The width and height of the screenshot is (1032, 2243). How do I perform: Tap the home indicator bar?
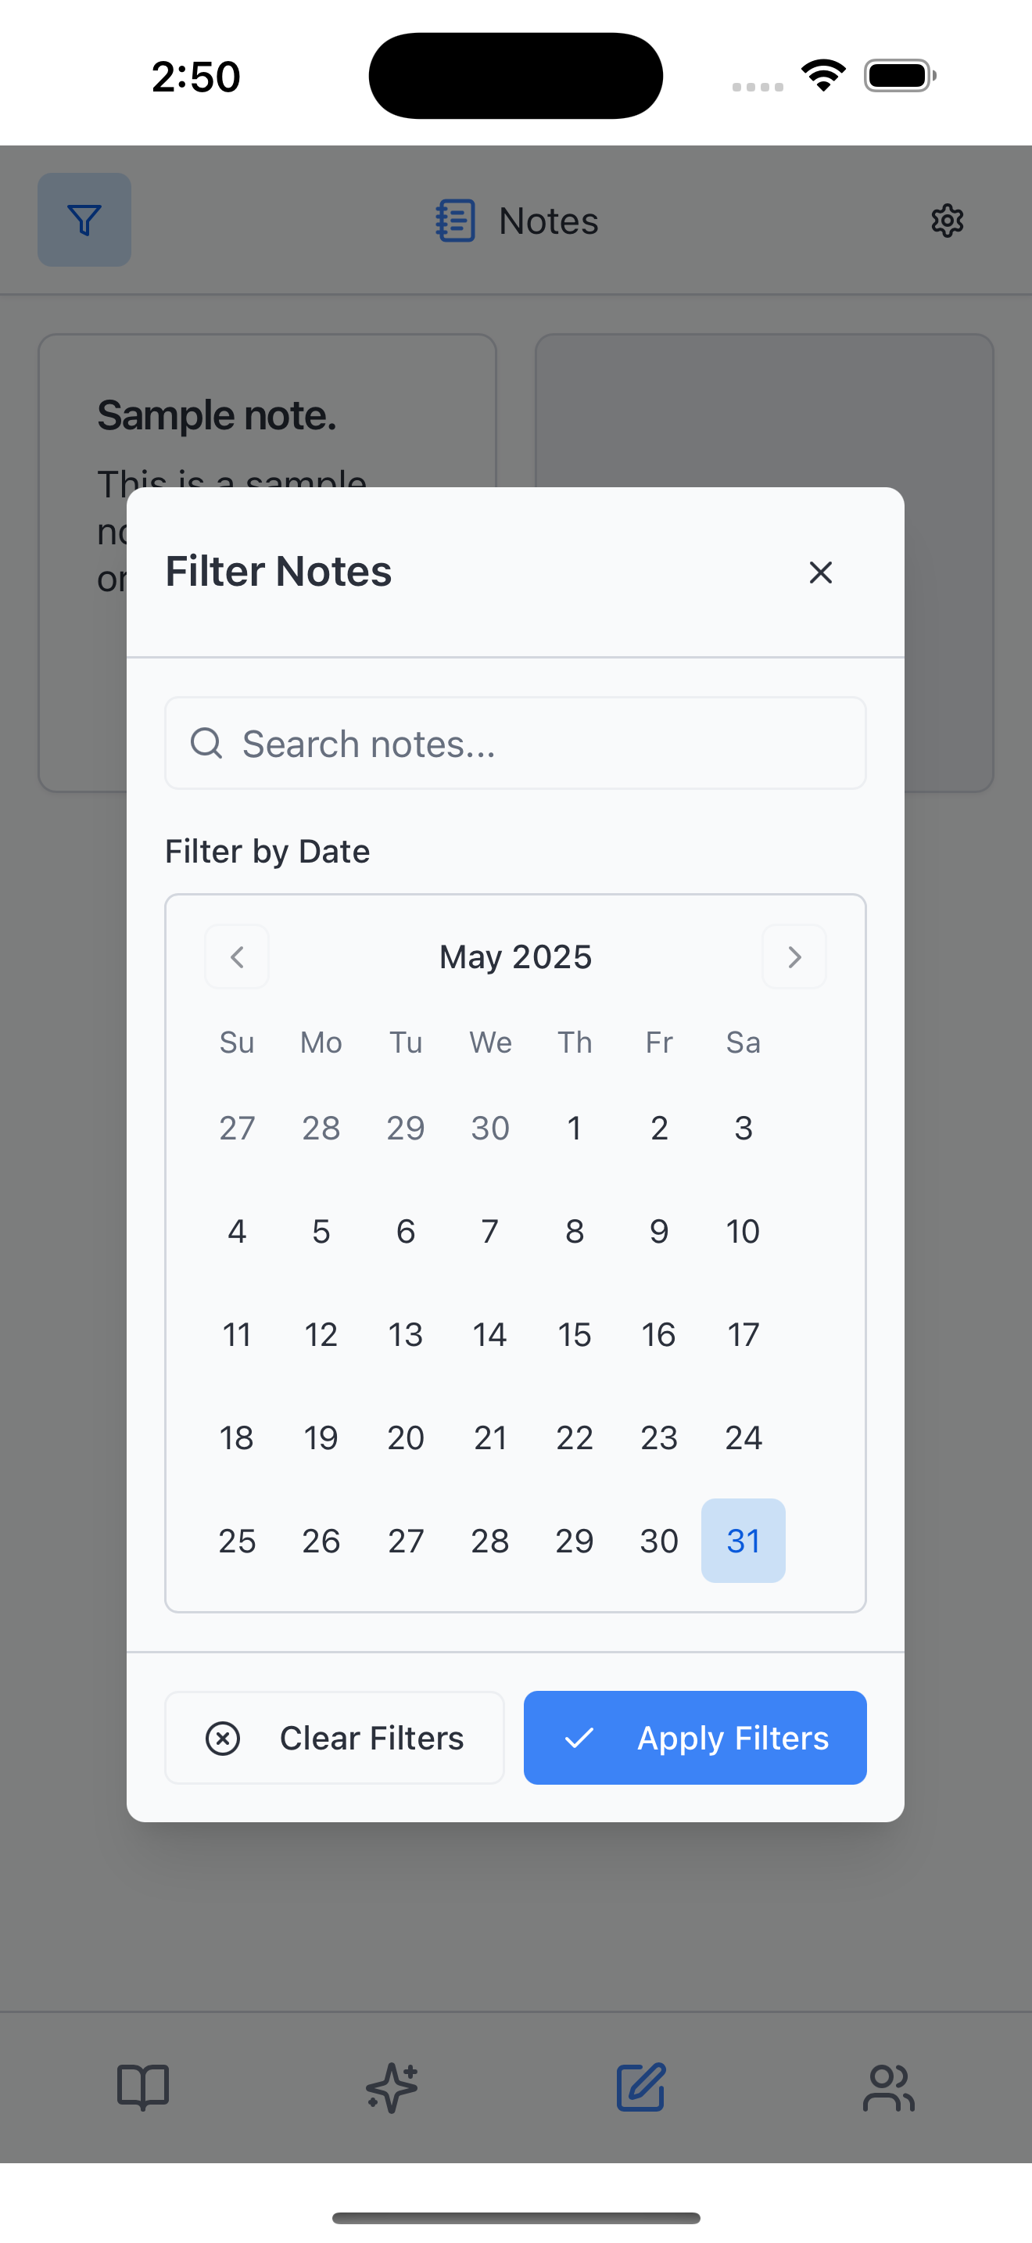click(x=516, y=2216)
